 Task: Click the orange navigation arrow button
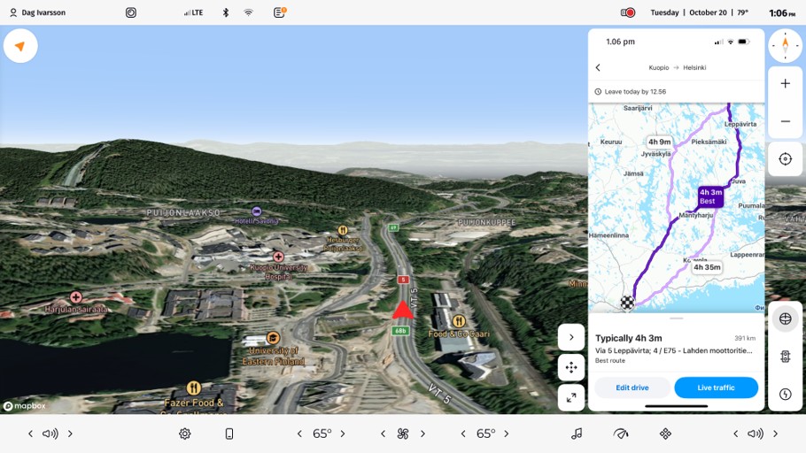click(x=20, y=46)
